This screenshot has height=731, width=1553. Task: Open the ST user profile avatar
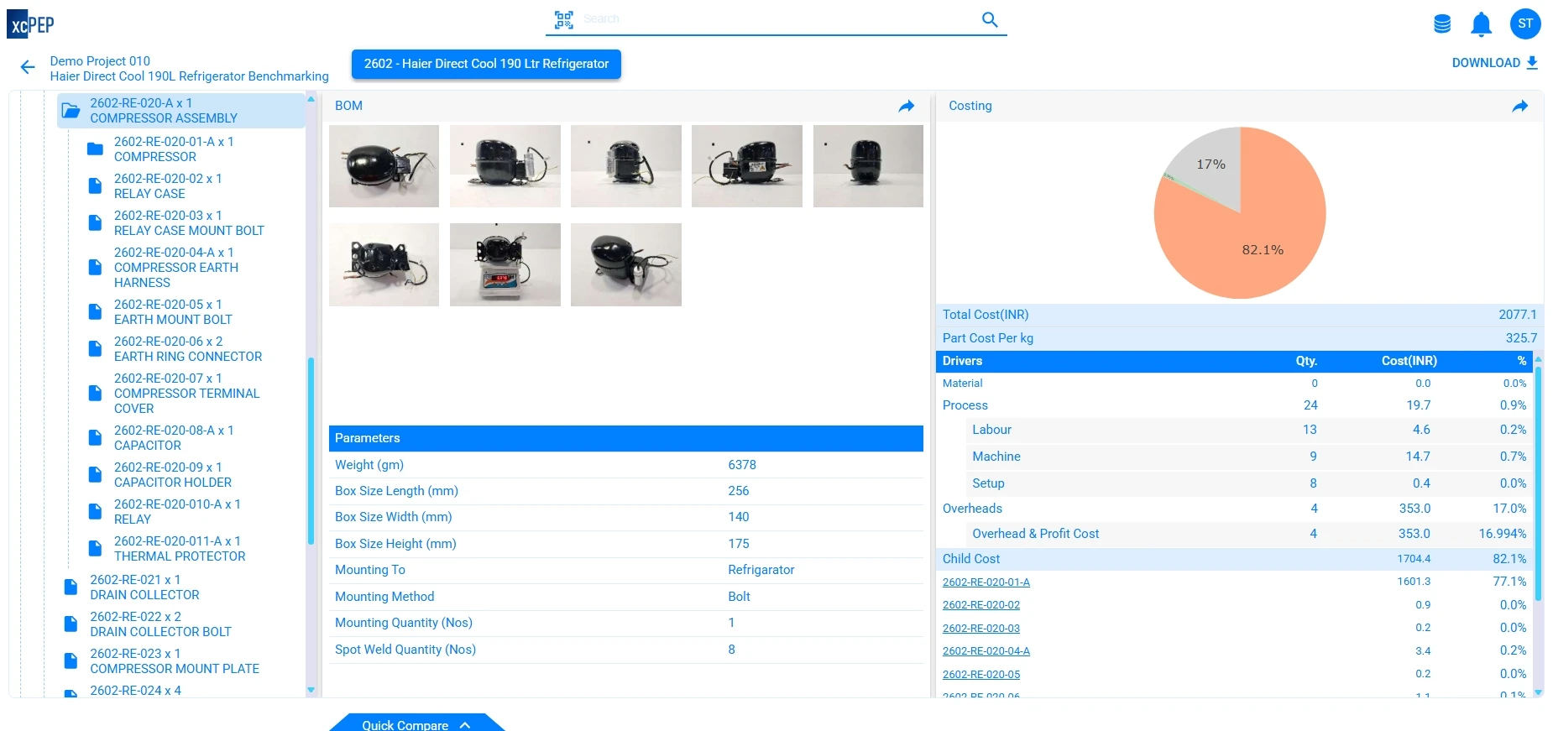[x=1524, y=23]
